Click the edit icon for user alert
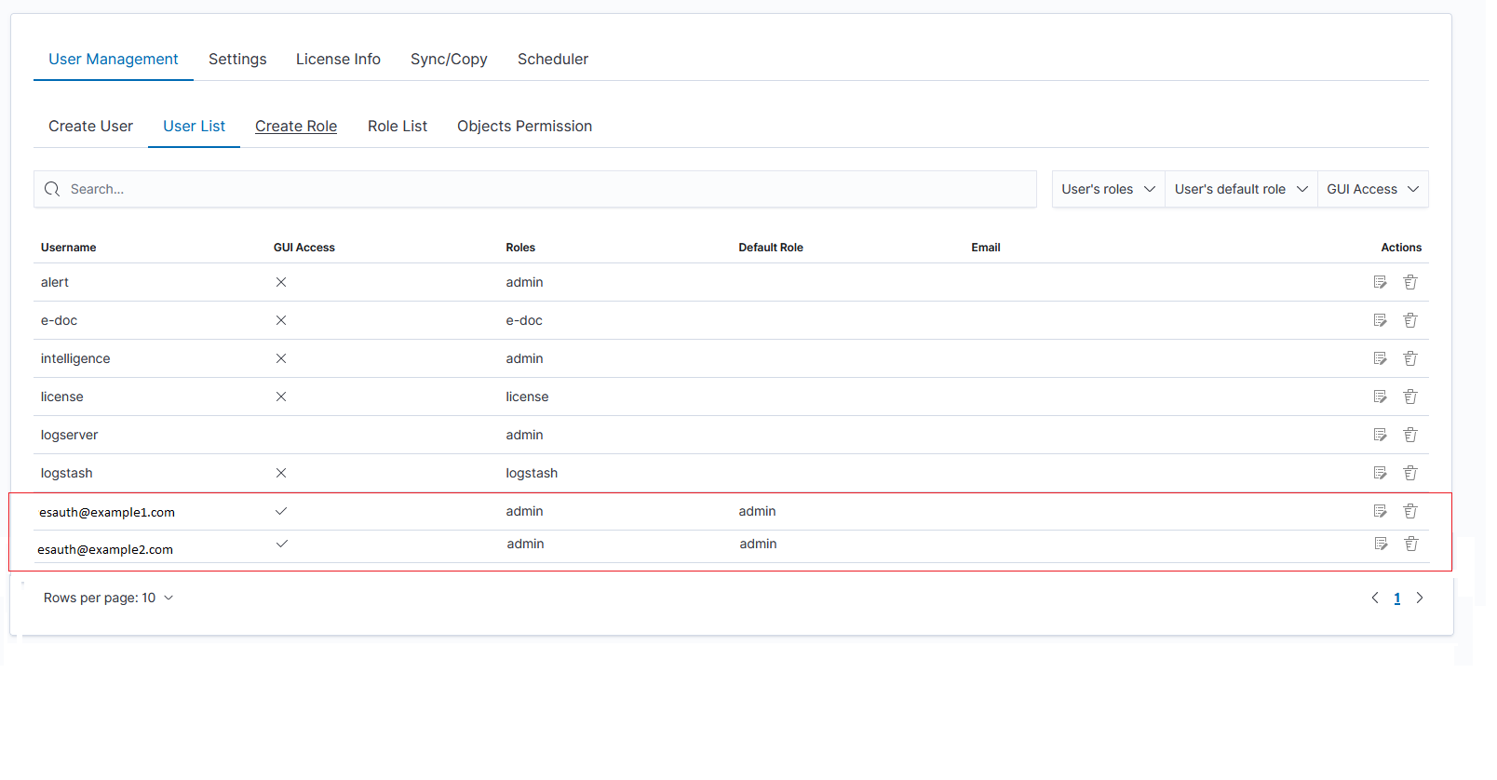1497x780 pixels. point(1380,282)
